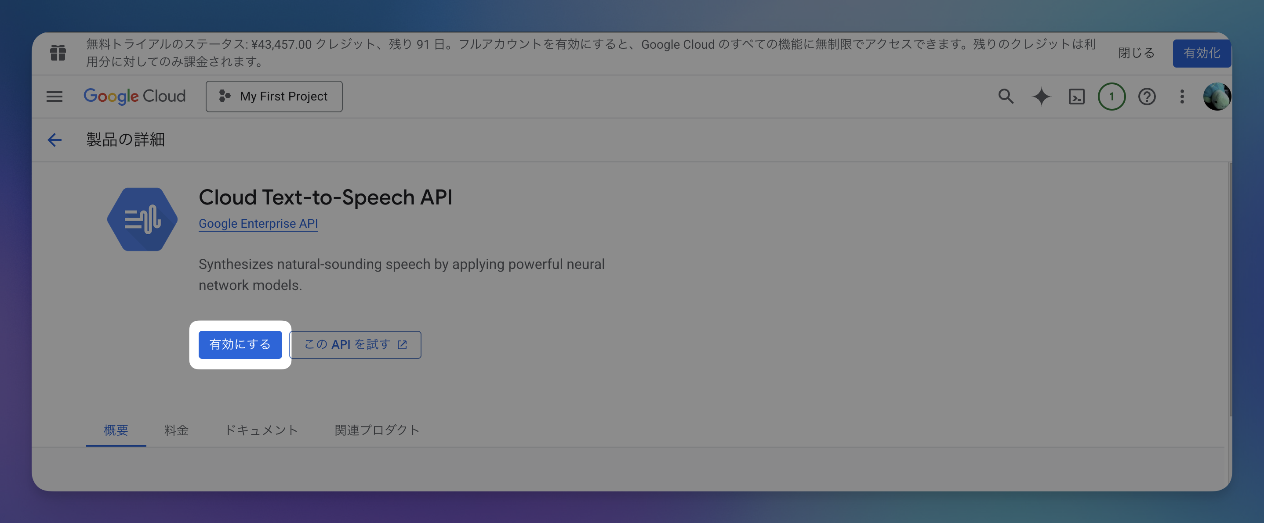Viewport: 1264px width, 523px height.
Task: Open the My First Project selector
Action: 274,97
